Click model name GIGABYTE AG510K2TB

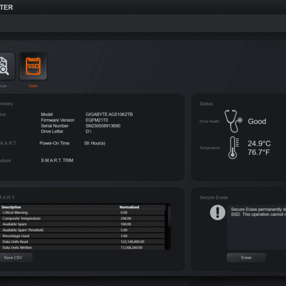pos(109,114)
